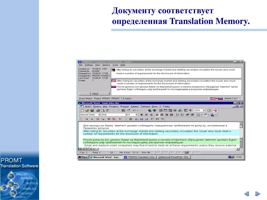
Task: Click the Increase Indent icon
Action: [x=192, y=115]
